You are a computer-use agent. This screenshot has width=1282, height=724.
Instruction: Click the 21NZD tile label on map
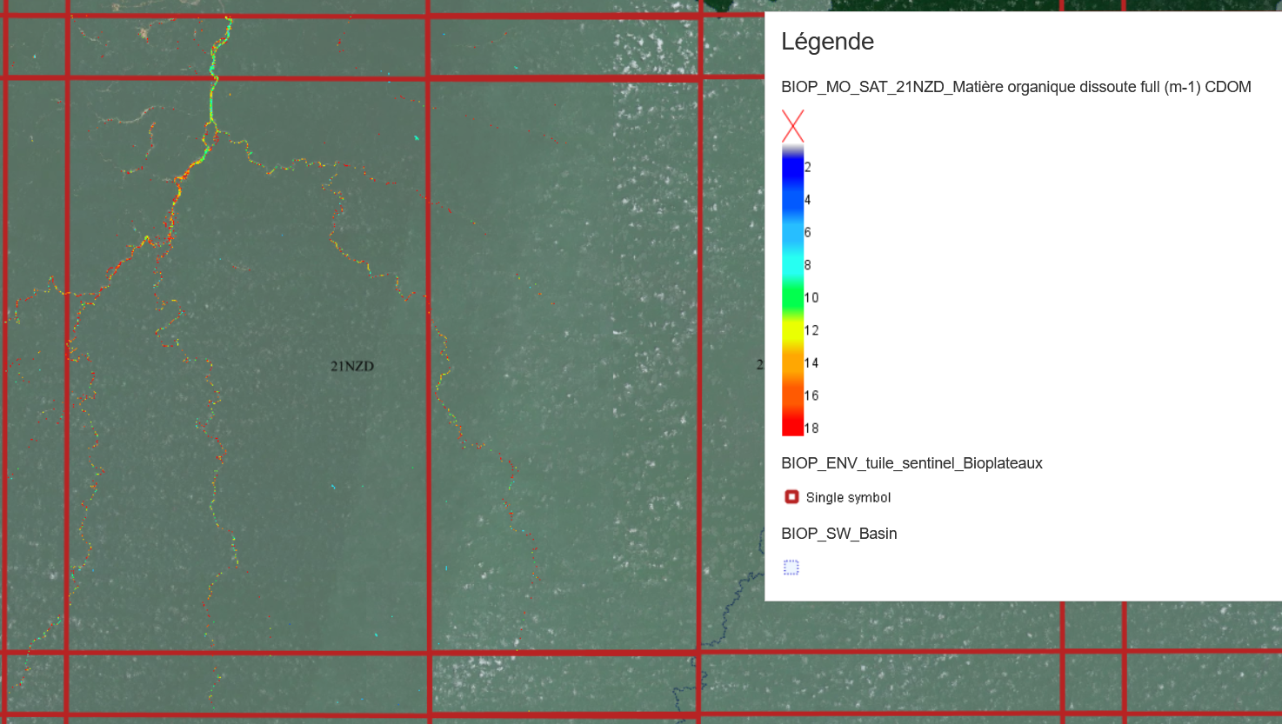[x=352, y=366]
